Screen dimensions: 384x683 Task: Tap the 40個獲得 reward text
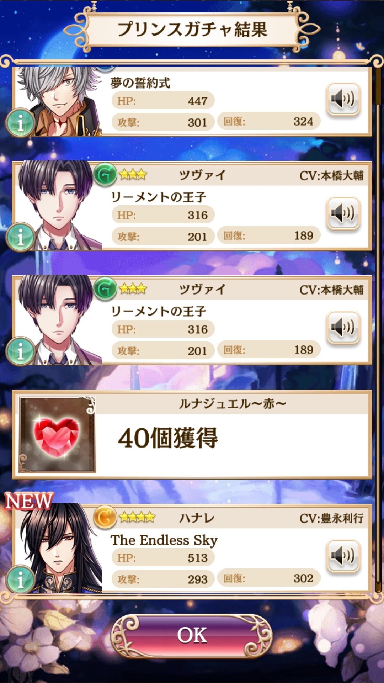click(168, 438)
